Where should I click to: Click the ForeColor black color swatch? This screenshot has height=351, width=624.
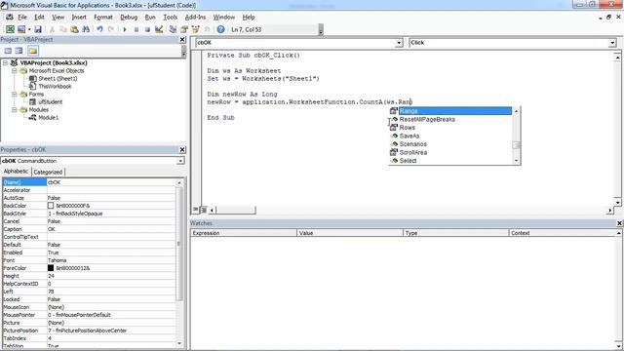coord(51,268)
